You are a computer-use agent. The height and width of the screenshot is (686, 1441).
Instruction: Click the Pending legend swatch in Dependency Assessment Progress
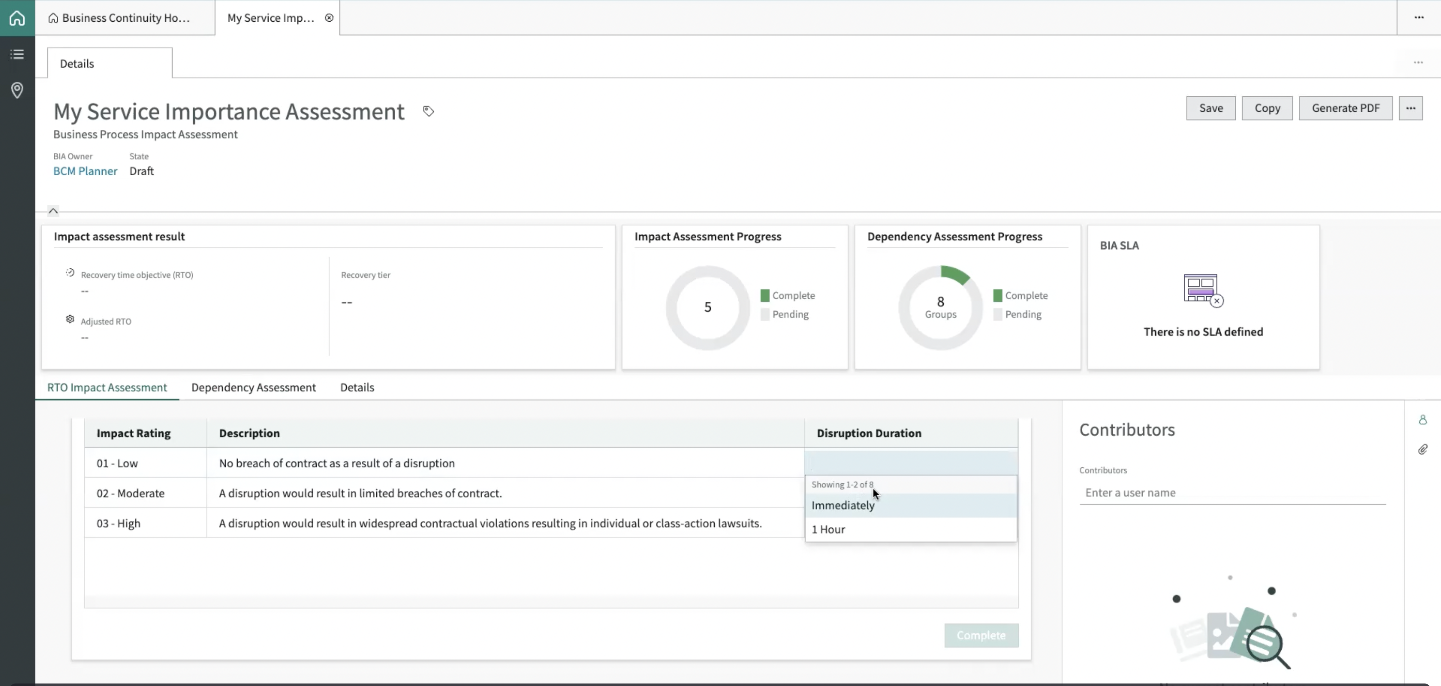[x=998, y=315]
